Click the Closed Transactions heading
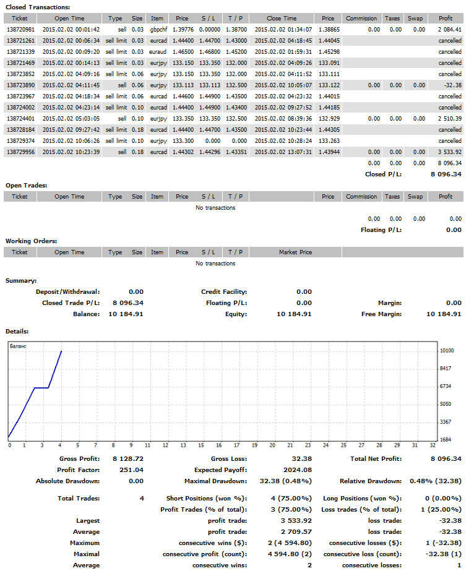 pyautogui.click(x=38, y=7)
